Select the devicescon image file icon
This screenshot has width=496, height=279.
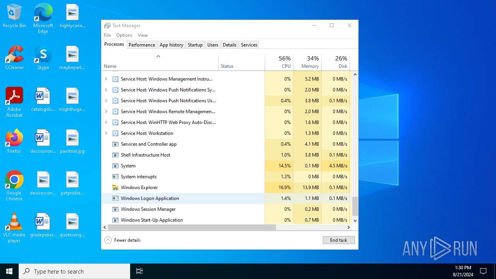(x=43, y=183)
